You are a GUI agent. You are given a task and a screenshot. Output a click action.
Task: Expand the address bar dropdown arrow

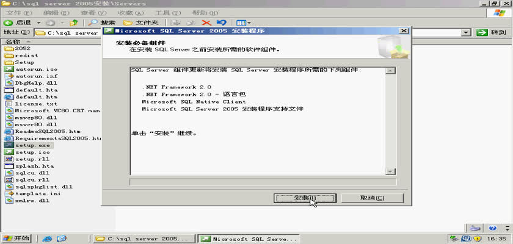(x=465, y=33)
